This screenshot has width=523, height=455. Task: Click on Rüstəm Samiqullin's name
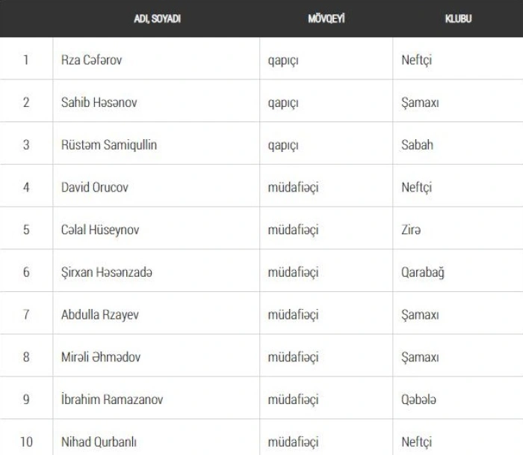pyautogui.click(x=109, y=144)
